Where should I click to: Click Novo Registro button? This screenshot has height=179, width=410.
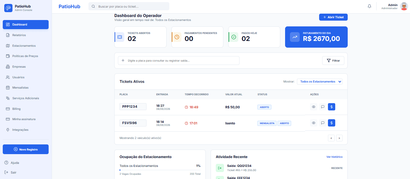coord(26,149)
